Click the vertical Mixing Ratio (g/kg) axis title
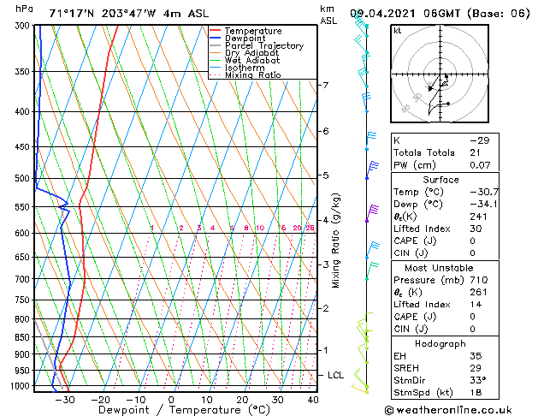The width and height of the screenshot is (538, 416). [335, 241]
